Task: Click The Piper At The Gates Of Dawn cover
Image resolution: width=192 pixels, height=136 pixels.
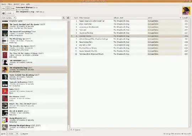Action: 5,55
